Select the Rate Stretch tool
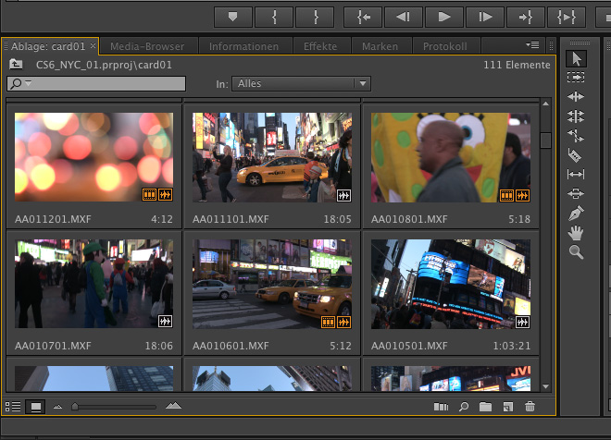The height and width of the screenshot is (440, 611). pos(576,135)
